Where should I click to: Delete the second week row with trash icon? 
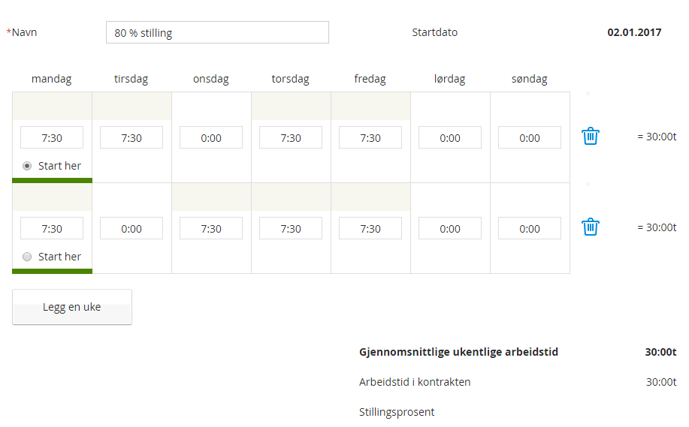pyautogui.click(x=591, y=227)
